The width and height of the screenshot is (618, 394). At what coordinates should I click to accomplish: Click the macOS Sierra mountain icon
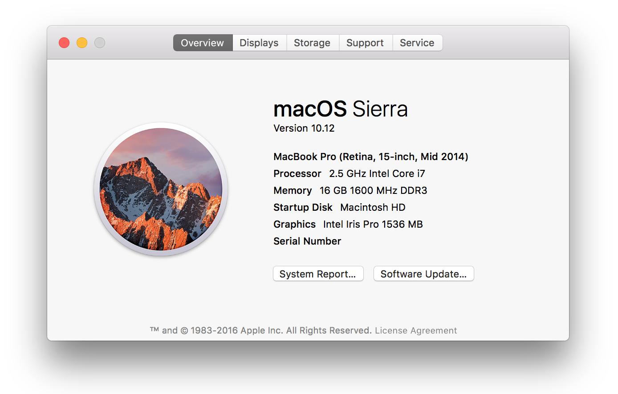(x=161, y=189)
